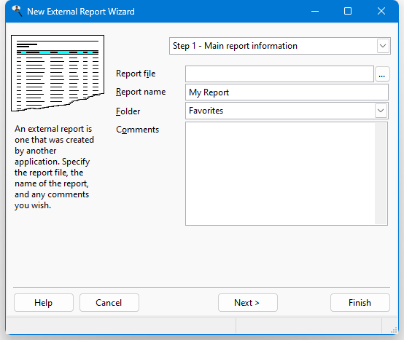
Task: Click inside the Report file field
Action: pyautogui.click(x=279, y=74)
